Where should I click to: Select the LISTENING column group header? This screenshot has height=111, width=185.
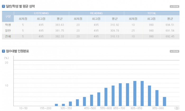[x=41, y=13]
